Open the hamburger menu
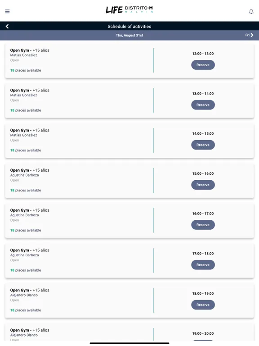This screenshot has height=346, width=259. coord(7,11)
